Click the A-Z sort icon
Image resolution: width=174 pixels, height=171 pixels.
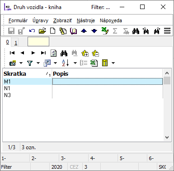pos(66,63)
